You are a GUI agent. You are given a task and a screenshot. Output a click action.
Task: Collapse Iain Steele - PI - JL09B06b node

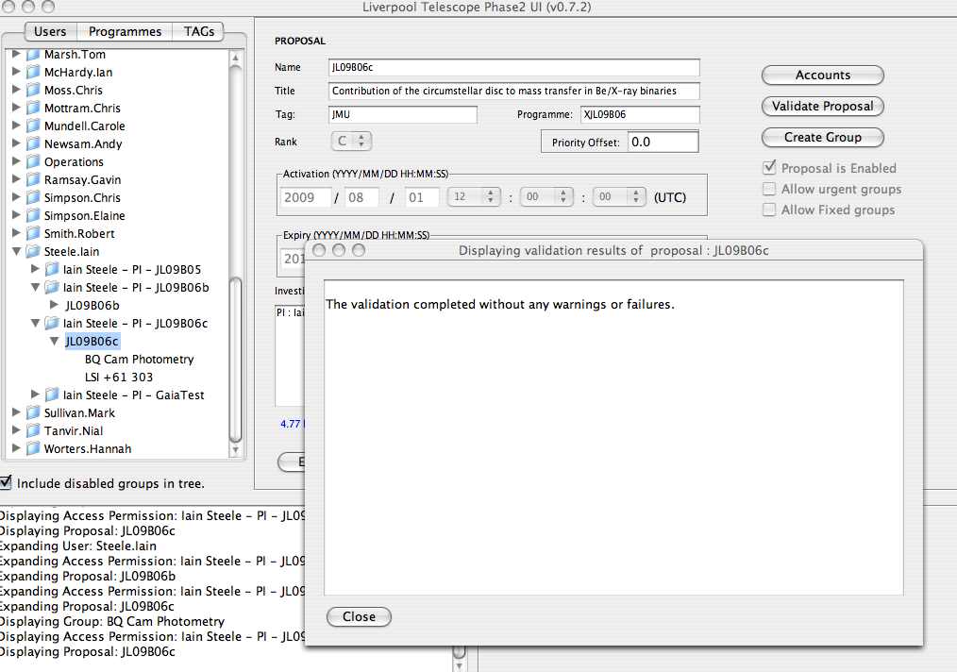[36, 288]
